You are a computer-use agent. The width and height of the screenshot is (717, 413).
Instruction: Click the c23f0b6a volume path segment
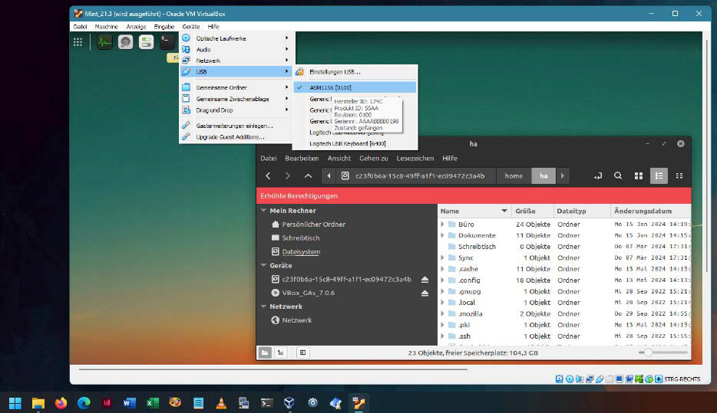click(415, 175)
